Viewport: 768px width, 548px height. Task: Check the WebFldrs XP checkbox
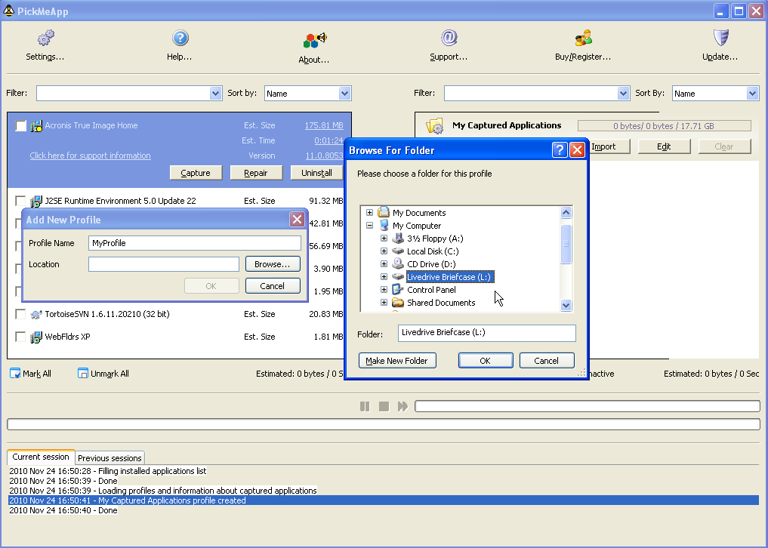20,337
